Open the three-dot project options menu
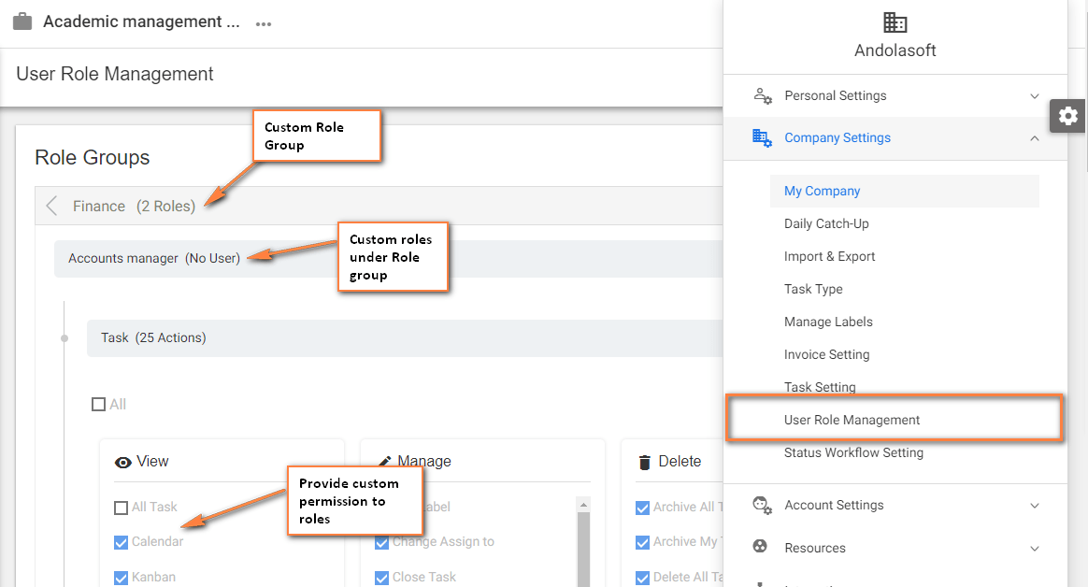The height and width of the screenshot is (587, 1088). [263, 23]
